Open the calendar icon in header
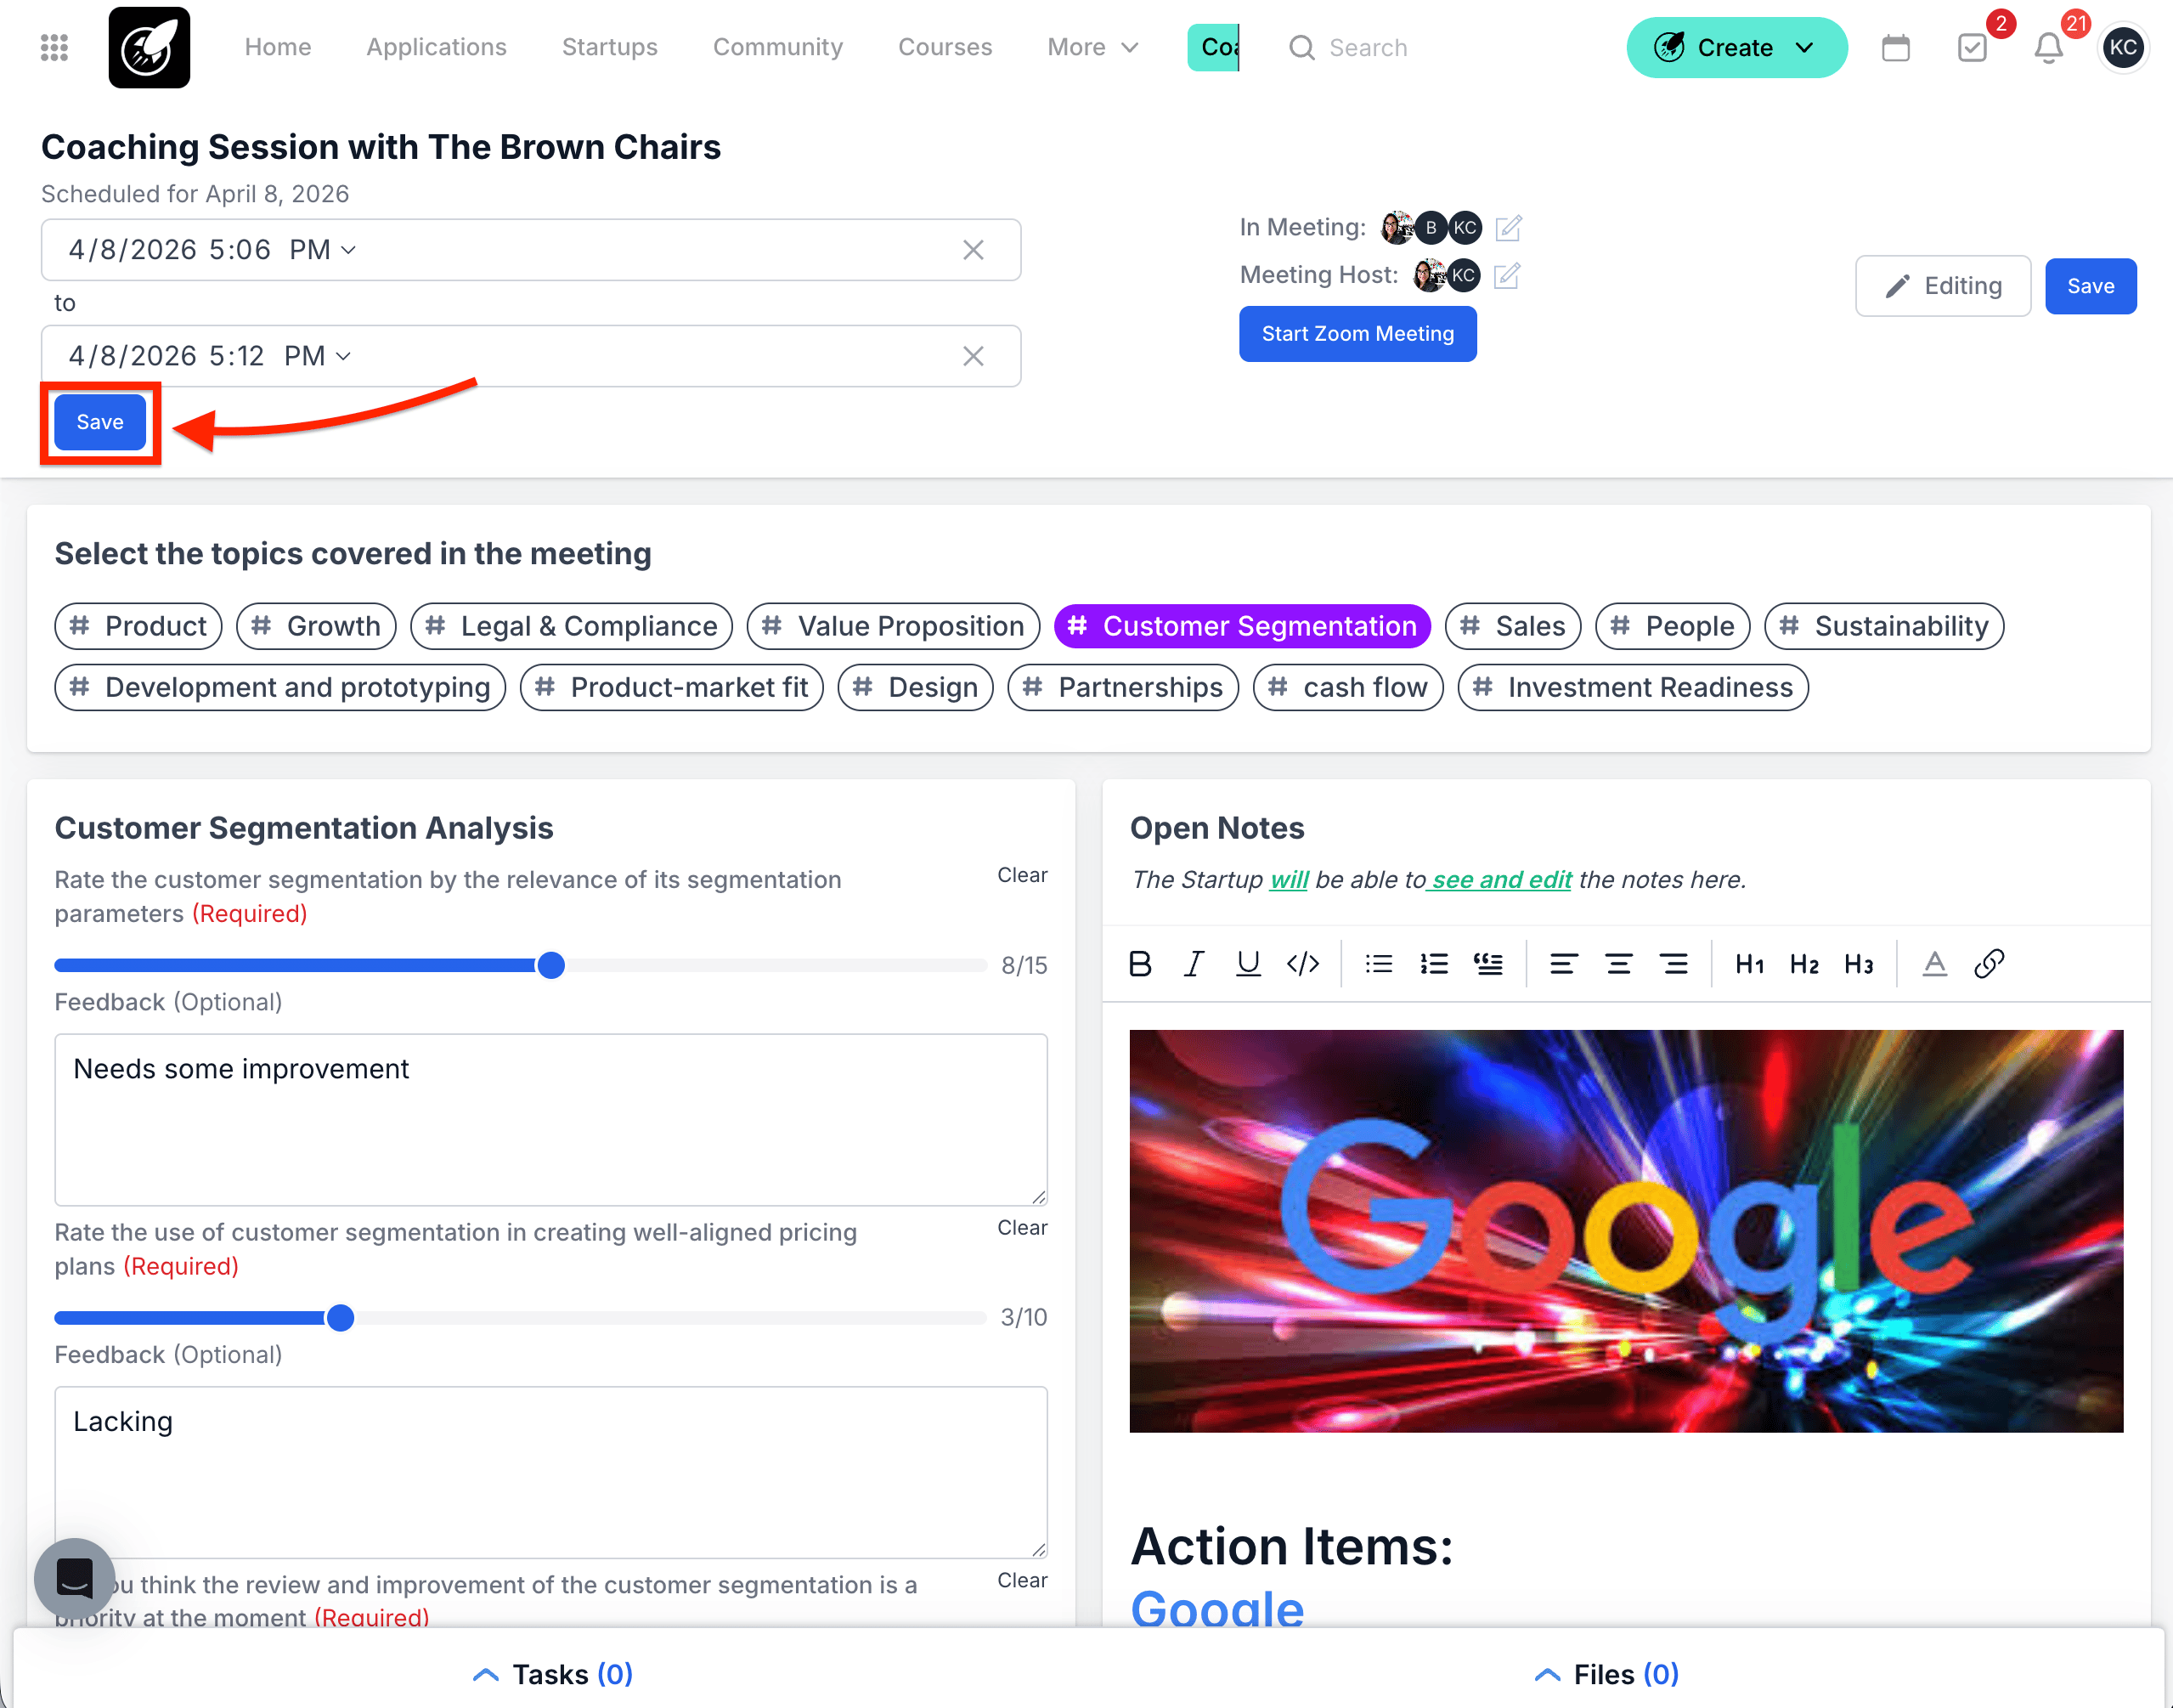The height and width of the screenshot is (1708, 2173). 1895,47
